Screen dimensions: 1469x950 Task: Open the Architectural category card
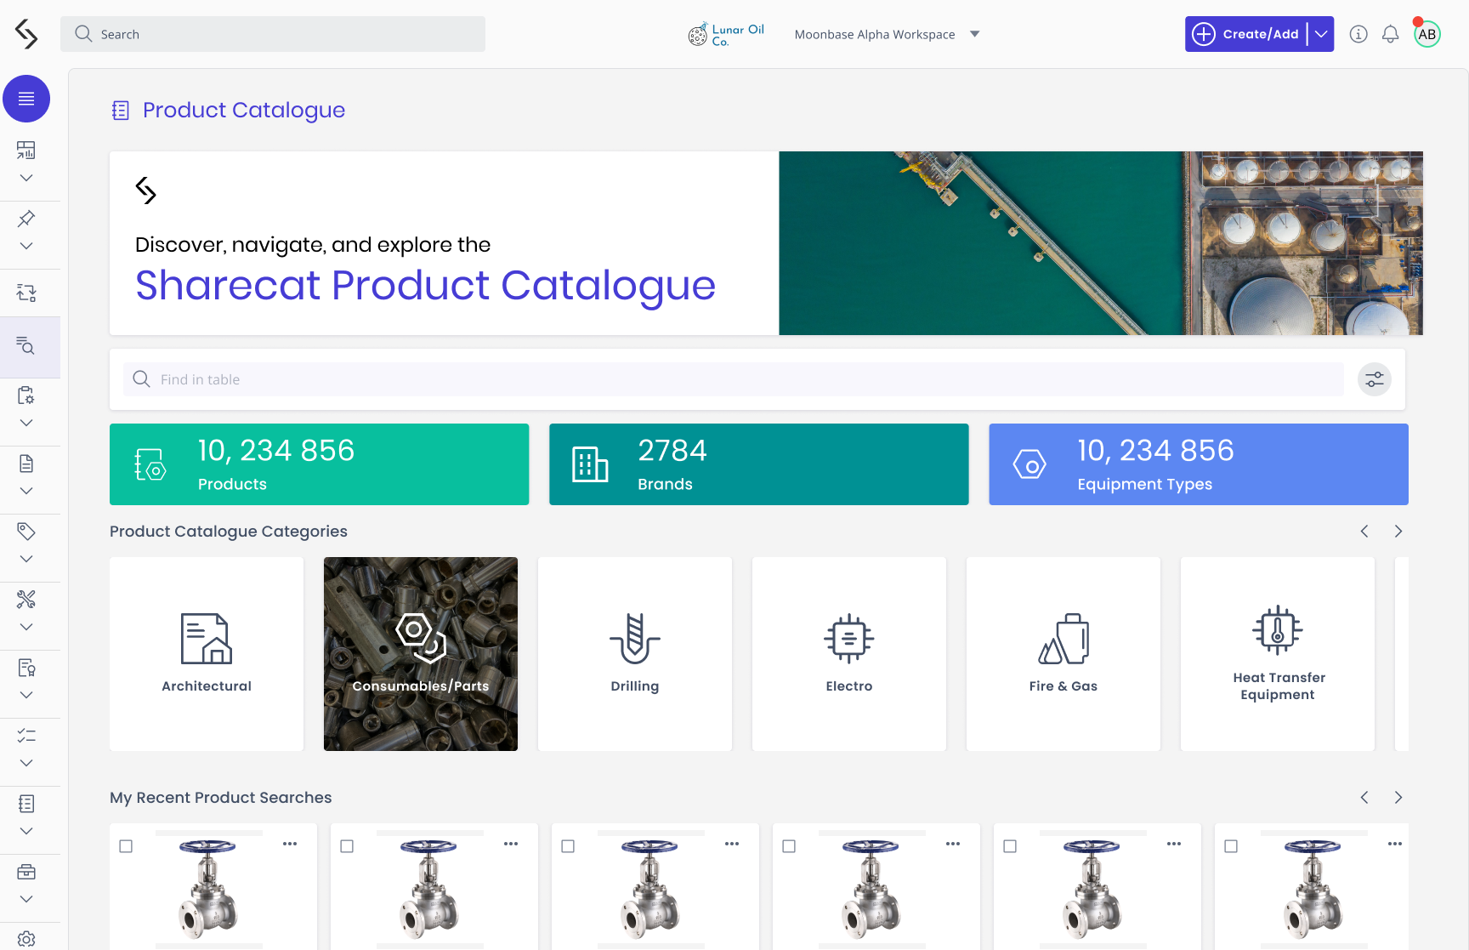pos(207,654)
